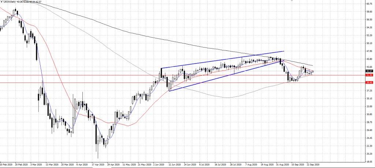
Task: Click the red 39.40 price level tag
Action: [369, 83]
